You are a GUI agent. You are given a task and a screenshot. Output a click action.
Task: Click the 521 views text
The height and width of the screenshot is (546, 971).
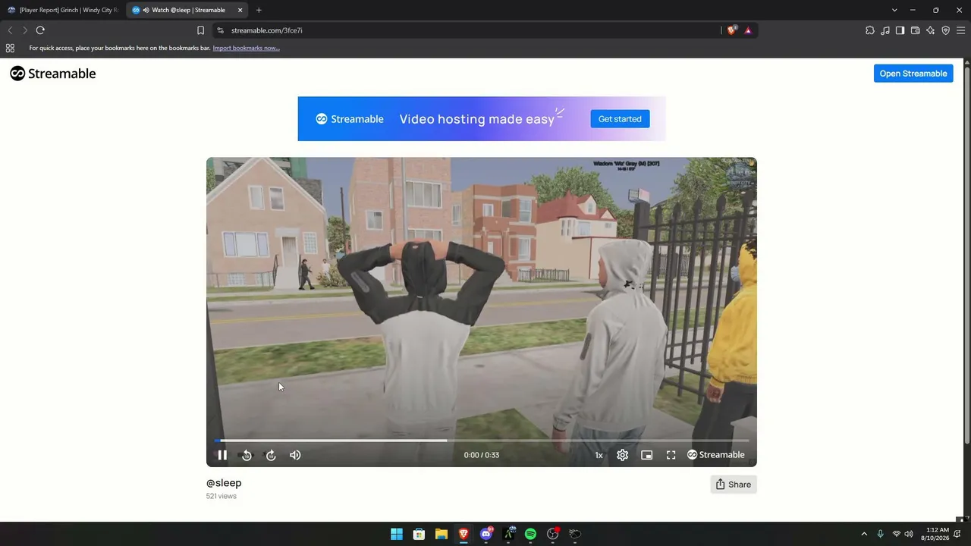[x=222, y=496]
